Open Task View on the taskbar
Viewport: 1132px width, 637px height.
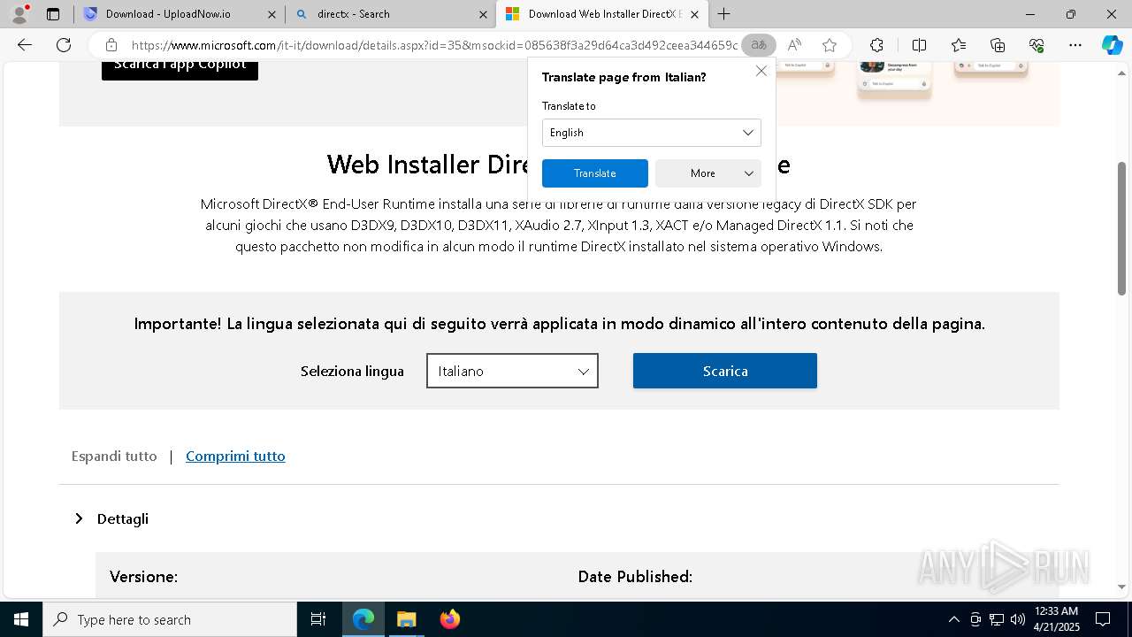pos(318,619)
